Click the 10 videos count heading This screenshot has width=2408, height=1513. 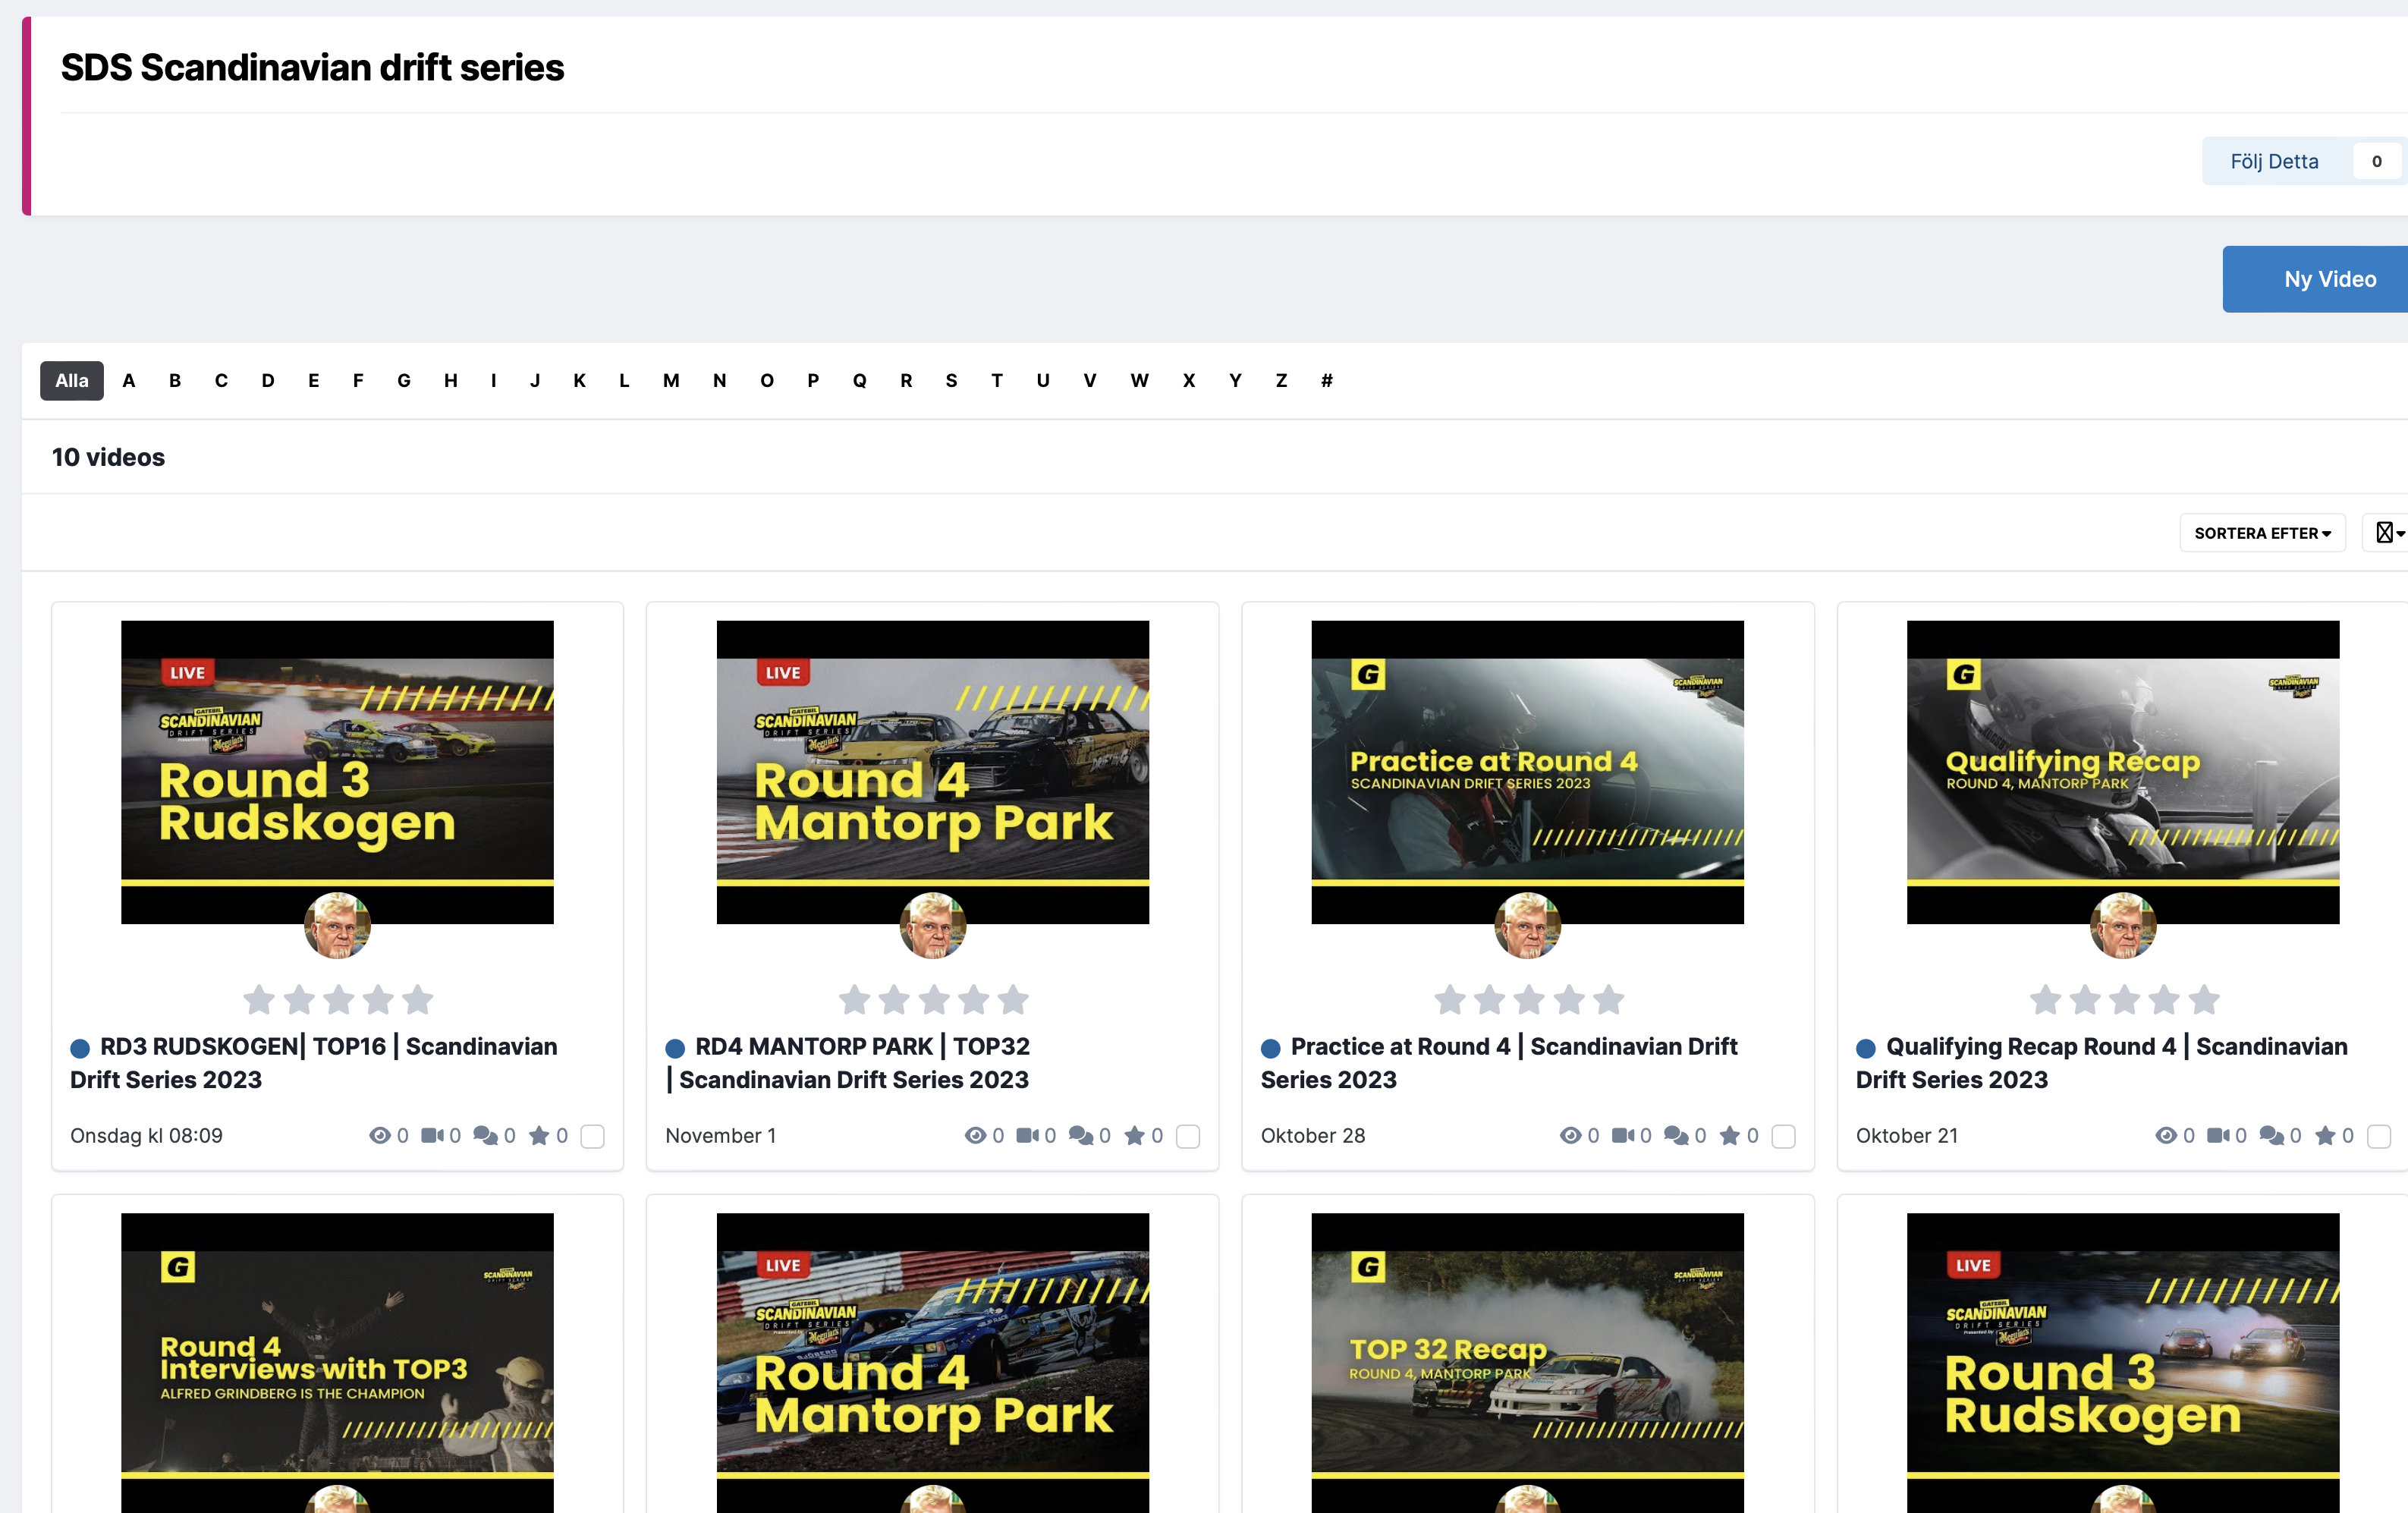(x=108, y=457)
